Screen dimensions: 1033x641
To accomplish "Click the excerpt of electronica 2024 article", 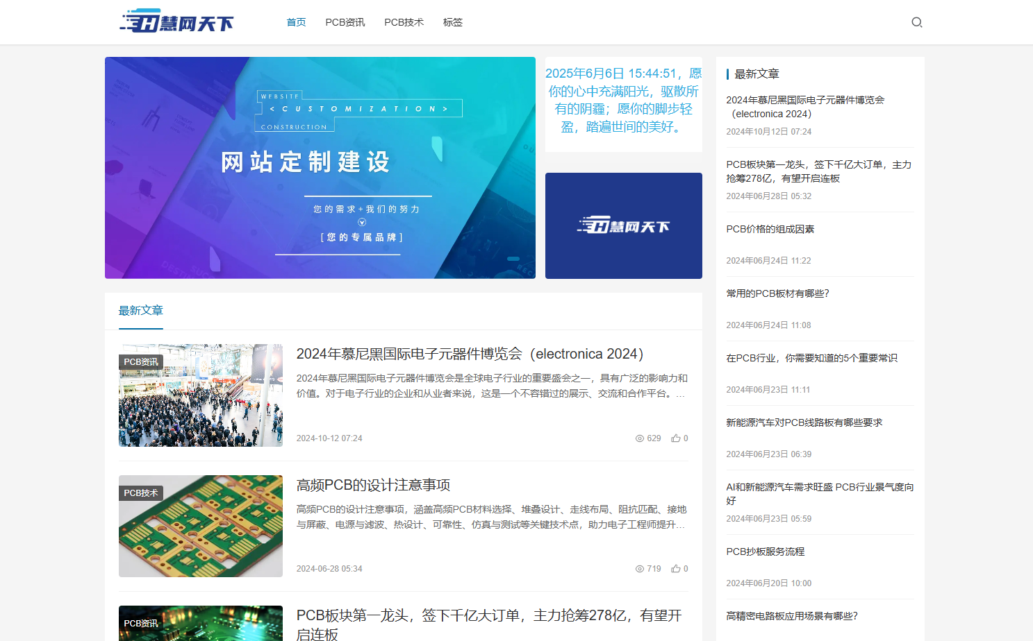I will tap(492, 386).
